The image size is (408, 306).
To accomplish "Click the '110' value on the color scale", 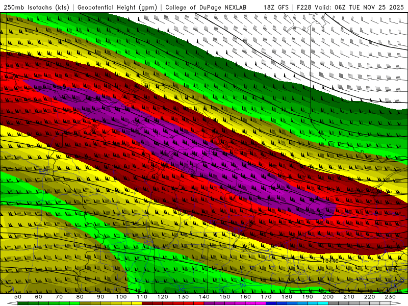I will 142,297.
